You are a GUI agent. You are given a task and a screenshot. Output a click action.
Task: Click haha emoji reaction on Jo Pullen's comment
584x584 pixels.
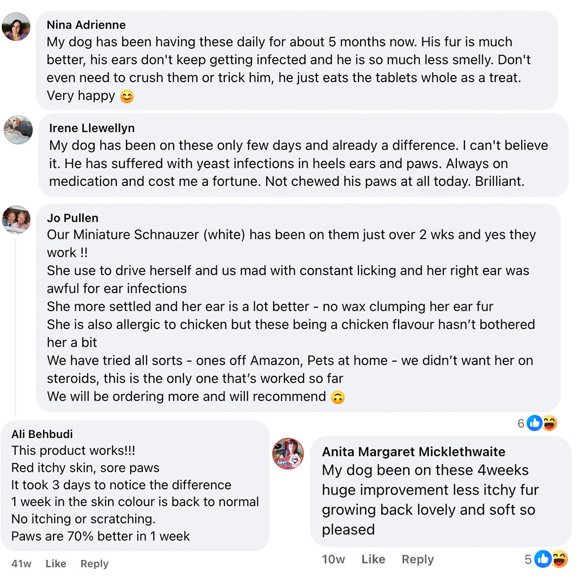coord(549,423)
